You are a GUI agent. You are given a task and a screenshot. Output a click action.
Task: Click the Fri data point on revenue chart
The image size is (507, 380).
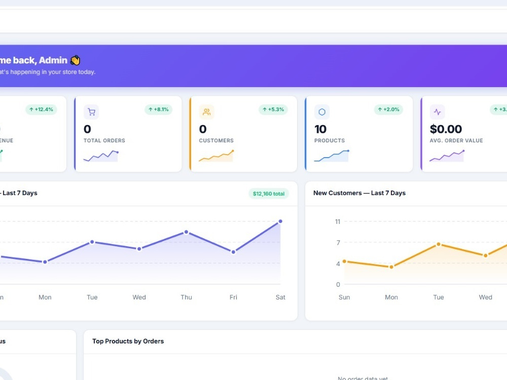(x=233, y=252)
